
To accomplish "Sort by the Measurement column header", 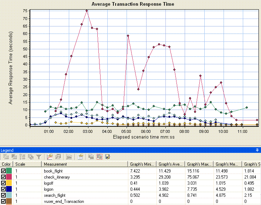I will 84,164.
